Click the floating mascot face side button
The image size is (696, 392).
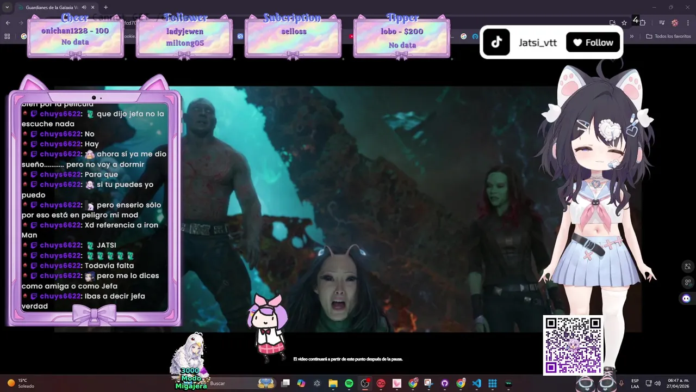(x=686, y=298)
